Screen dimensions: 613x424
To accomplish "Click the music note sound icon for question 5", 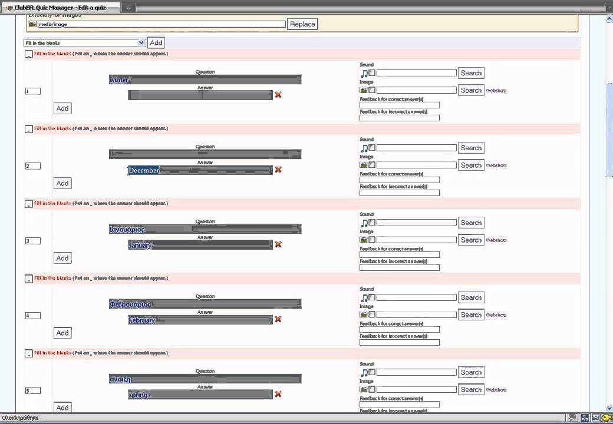I will coord(364,372).
